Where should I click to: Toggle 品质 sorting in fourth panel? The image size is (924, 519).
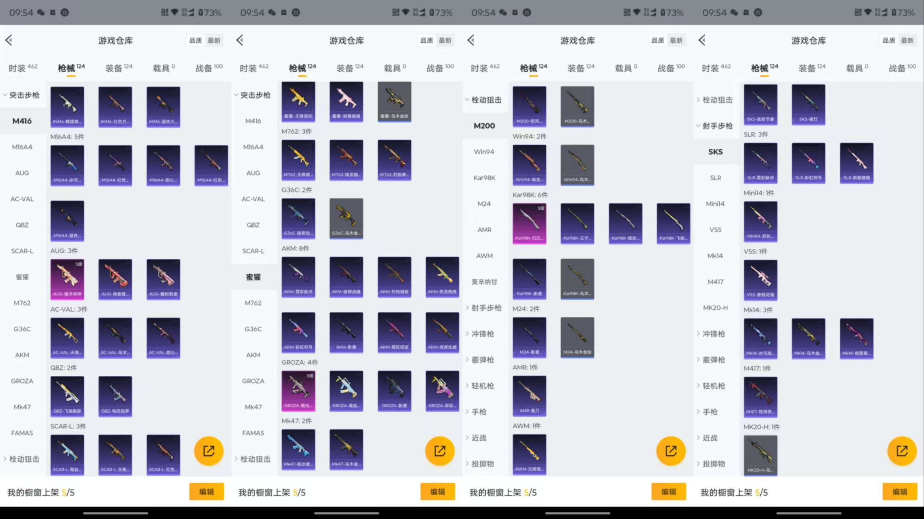888,40
